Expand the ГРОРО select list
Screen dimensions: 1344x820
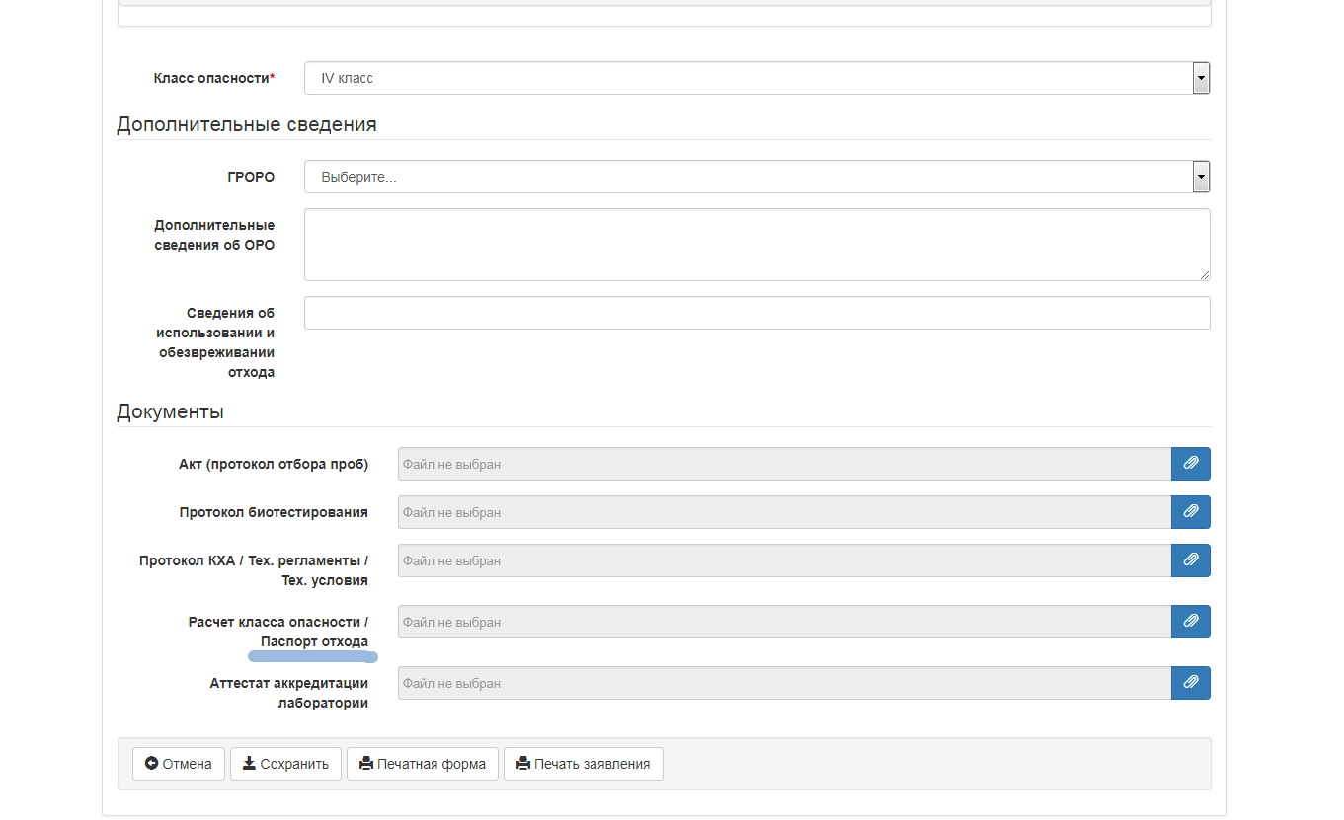(x=756, y=177)
